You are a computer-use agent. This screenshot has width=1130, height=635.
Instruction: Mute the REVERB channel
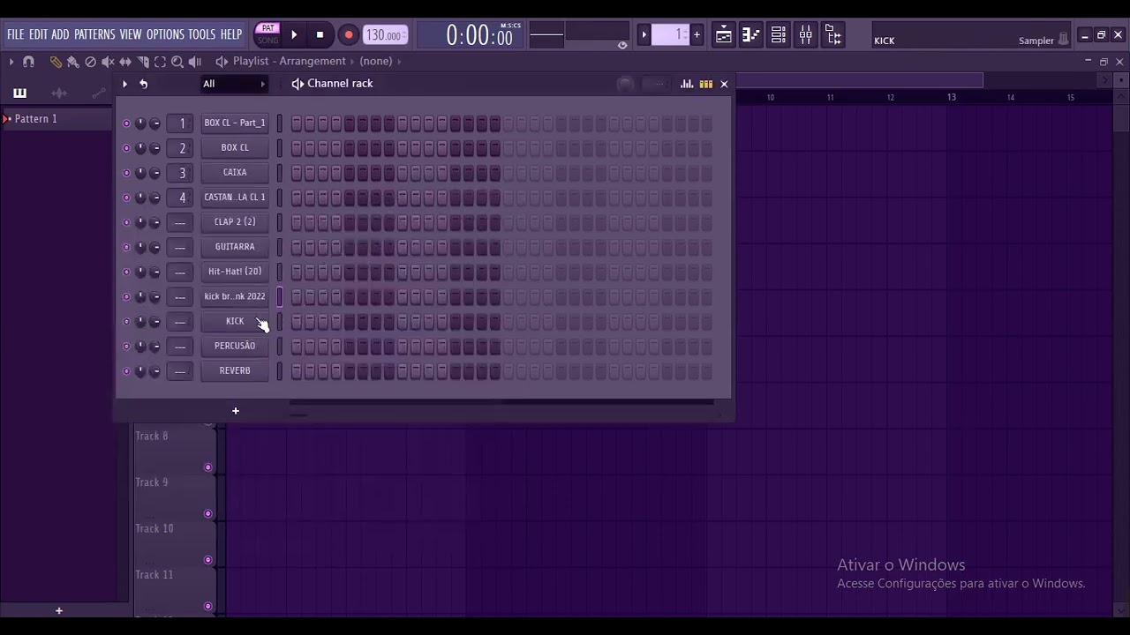pos(126,371)
